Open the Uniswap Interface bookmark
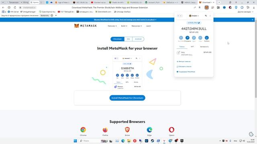This screenshot has width=257, height=144. coord(122,12)
